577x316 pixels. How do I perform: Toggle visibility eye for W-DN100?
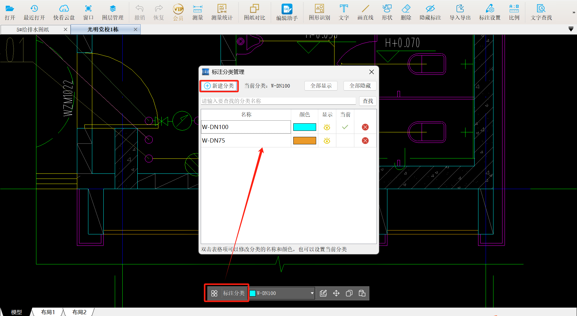click(x=327, y=127)
